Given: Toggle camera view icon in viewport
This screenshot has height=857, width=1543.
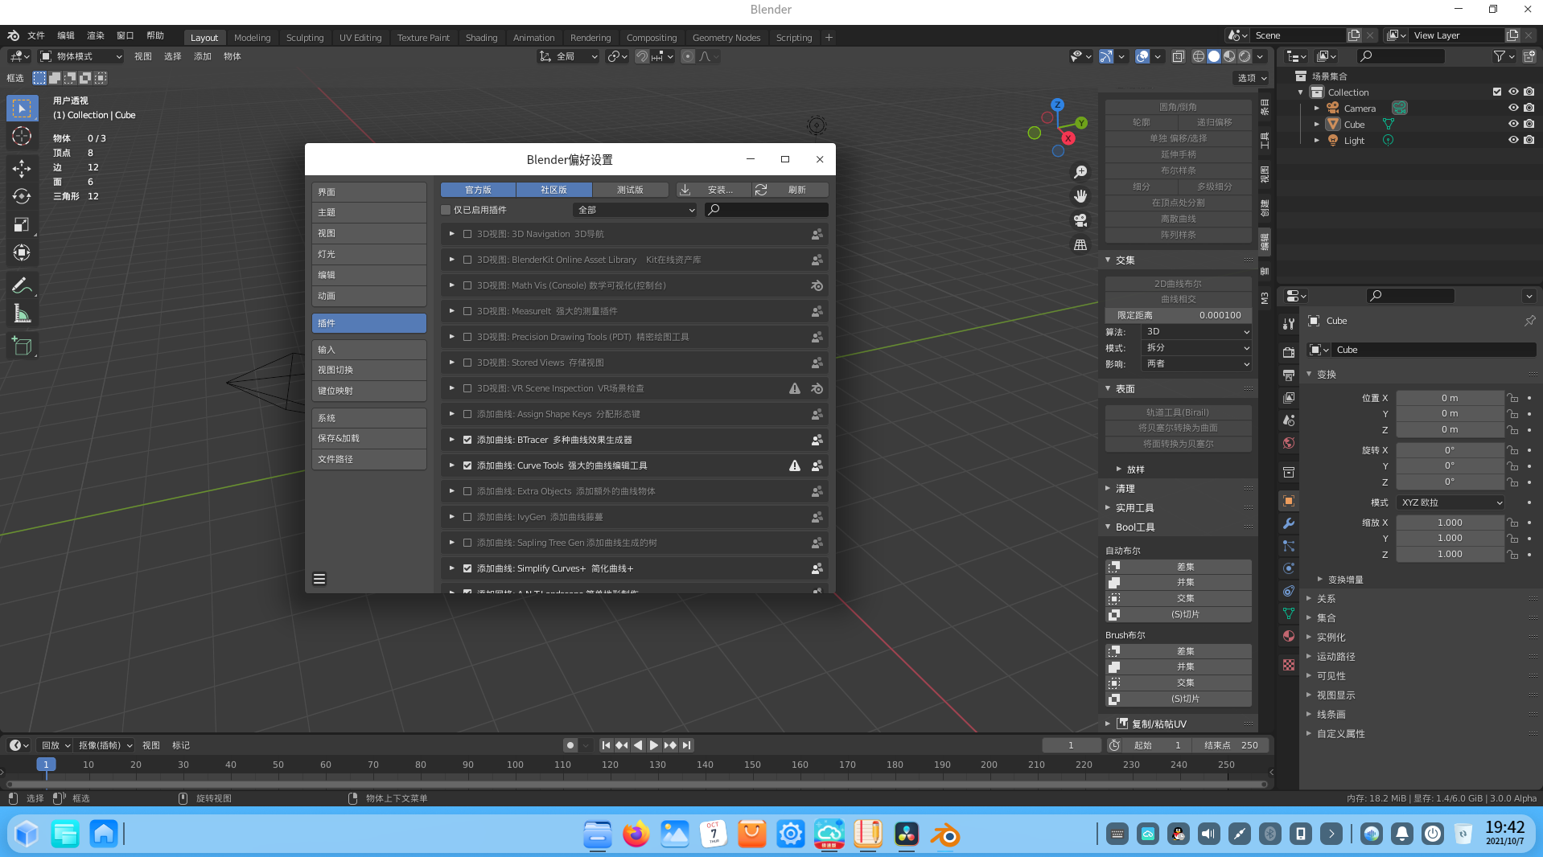Looking at the screenshot, I should [1080, 220].
